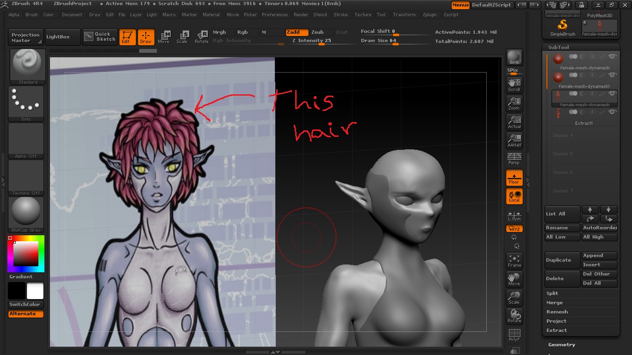Click the Append button
Image resolution: width=632 pixels, height=355 pixels.
599,255
